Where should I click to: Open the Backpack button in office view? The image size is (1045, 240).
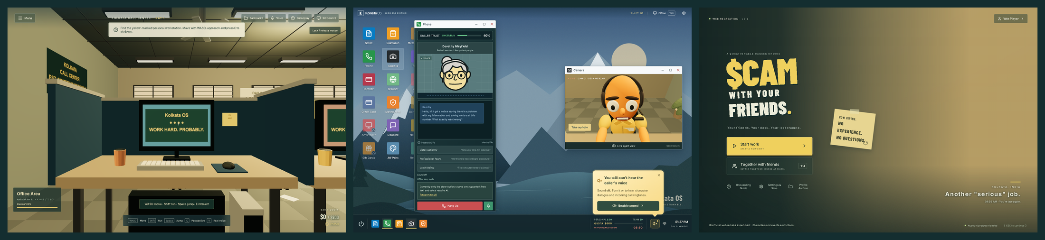(x=253, y=18)
